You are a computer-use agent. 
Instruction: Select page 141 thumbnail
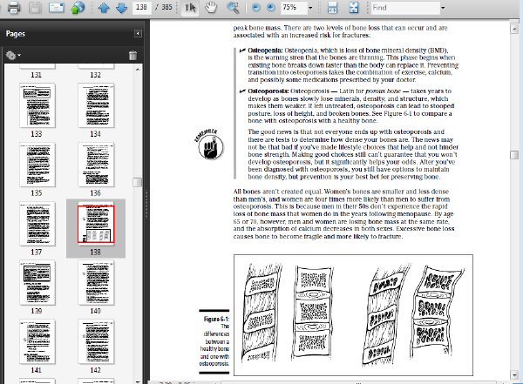tap(37, 341)
